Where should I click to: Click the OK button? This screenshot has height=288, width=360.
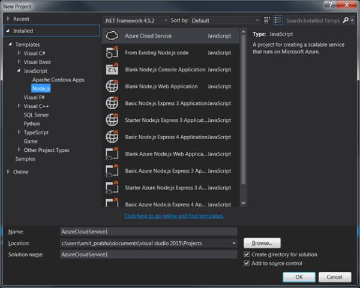[299, 277]
